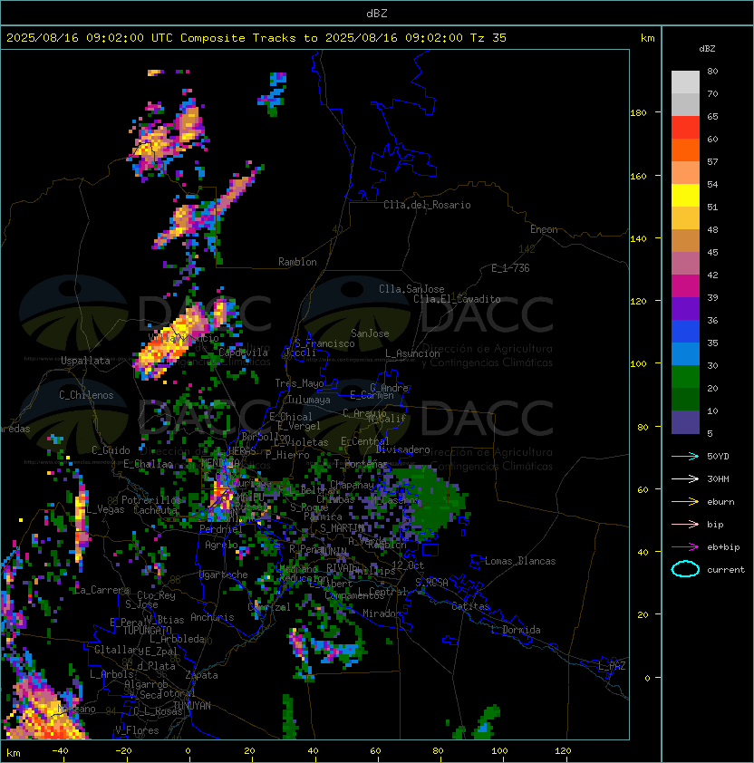Click the 'Potrerillos' map label

[151, 500]
